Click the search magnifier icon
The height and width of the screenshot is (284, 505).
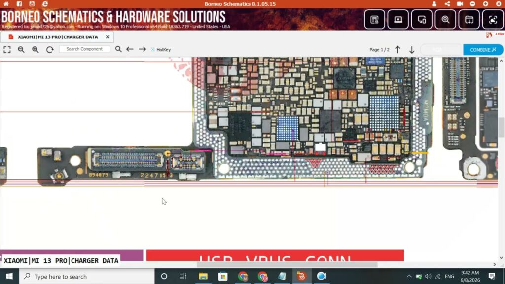[x=118, y=49]
